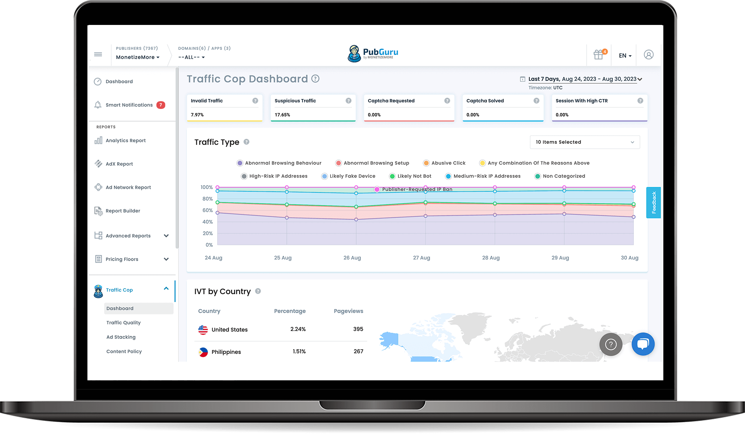The height and width of the screenshot is (434, 745).
Task: Toggle Medium-Risk IP Addresses legend series
Action: 483,176
